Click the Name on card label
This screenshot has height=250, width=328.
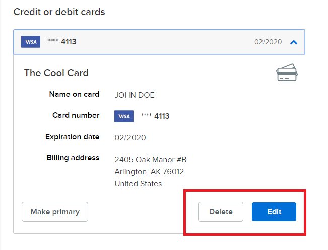[74, 94]
